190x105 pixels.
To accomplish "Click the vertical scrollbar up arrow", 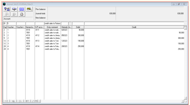I will click(x=185, y=28).
